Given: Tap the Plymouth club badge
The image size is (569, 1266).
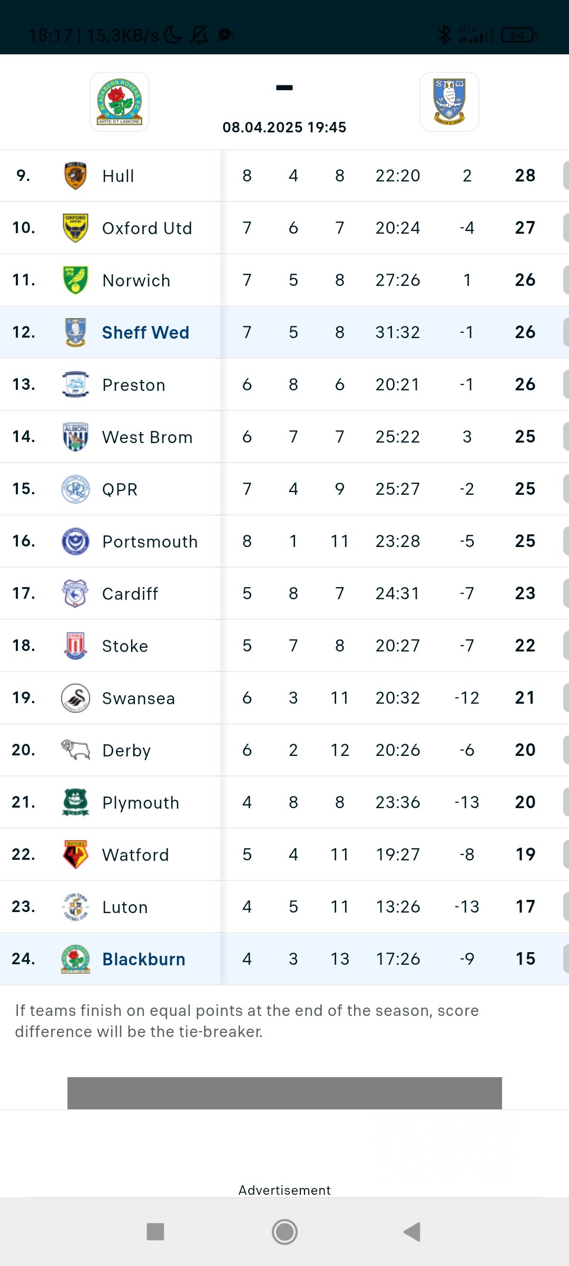Looking at the screenshot, I should [75, 802].
